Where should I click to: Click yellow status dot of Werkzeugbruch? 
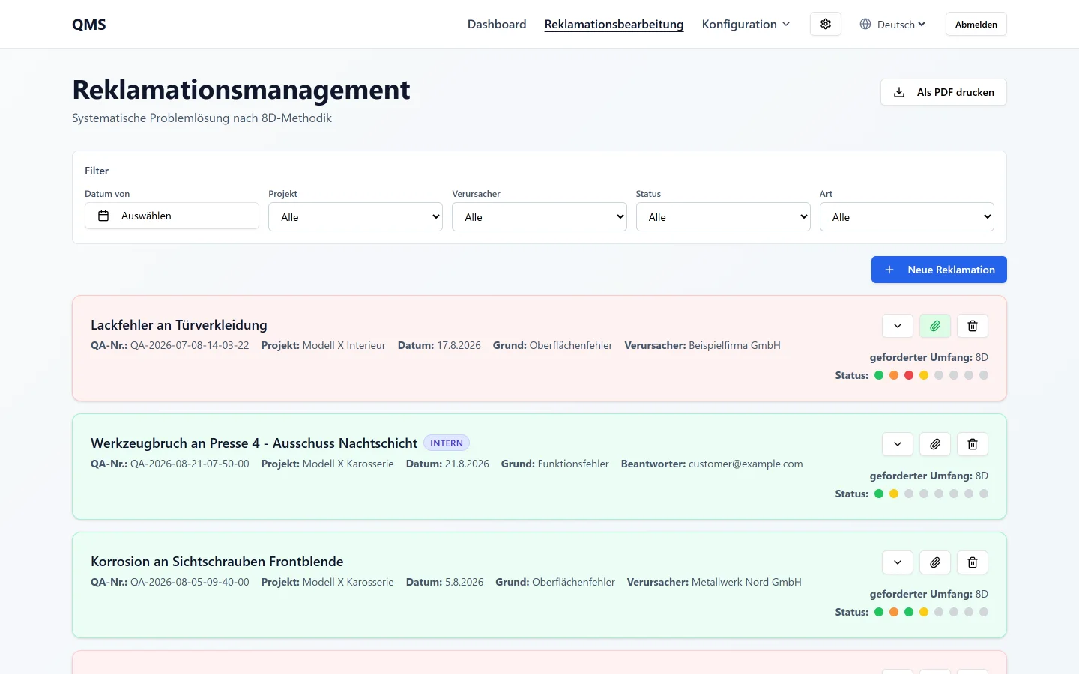coord(894,494)
